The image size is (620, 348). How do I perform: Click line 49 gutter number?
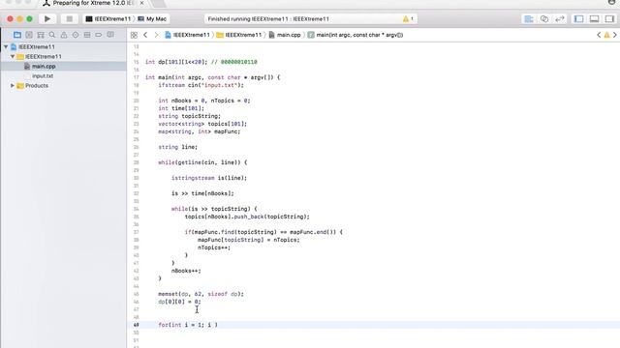136,325
